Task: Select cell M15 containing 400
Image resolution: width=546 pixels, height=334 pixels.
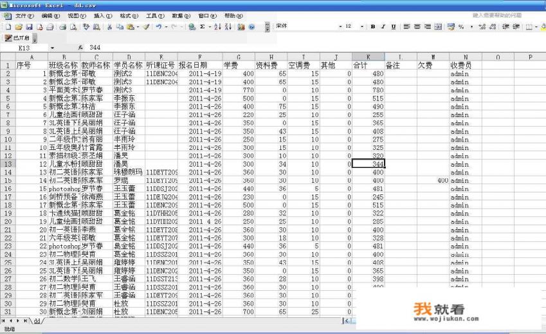Action: [433, 180]
